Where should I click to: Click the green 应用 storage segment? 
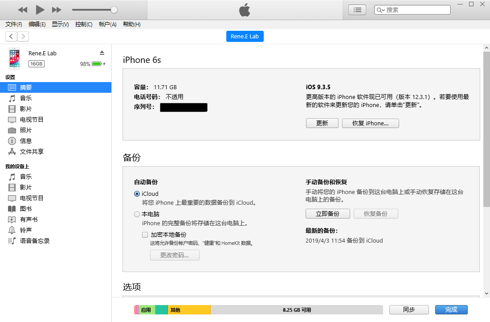pyautogui.click(x=147, y=310)
